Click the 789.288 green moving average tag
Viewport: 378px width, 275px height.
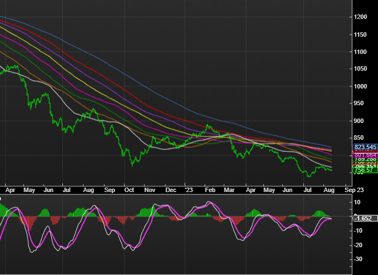point(365,159)
